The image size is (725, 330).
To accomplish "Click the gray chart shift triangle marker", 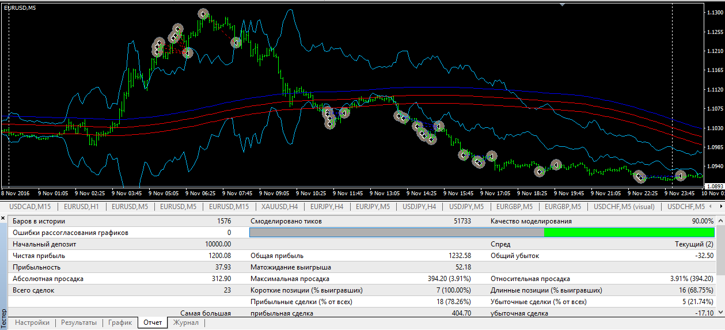I will 563,5.
